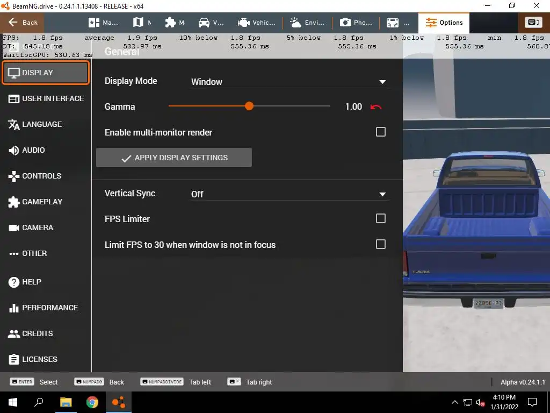Click the Gamma slider handle
The width and height of the screenshot is (550, 413).
pyautogui.click(x=249, y=106)
